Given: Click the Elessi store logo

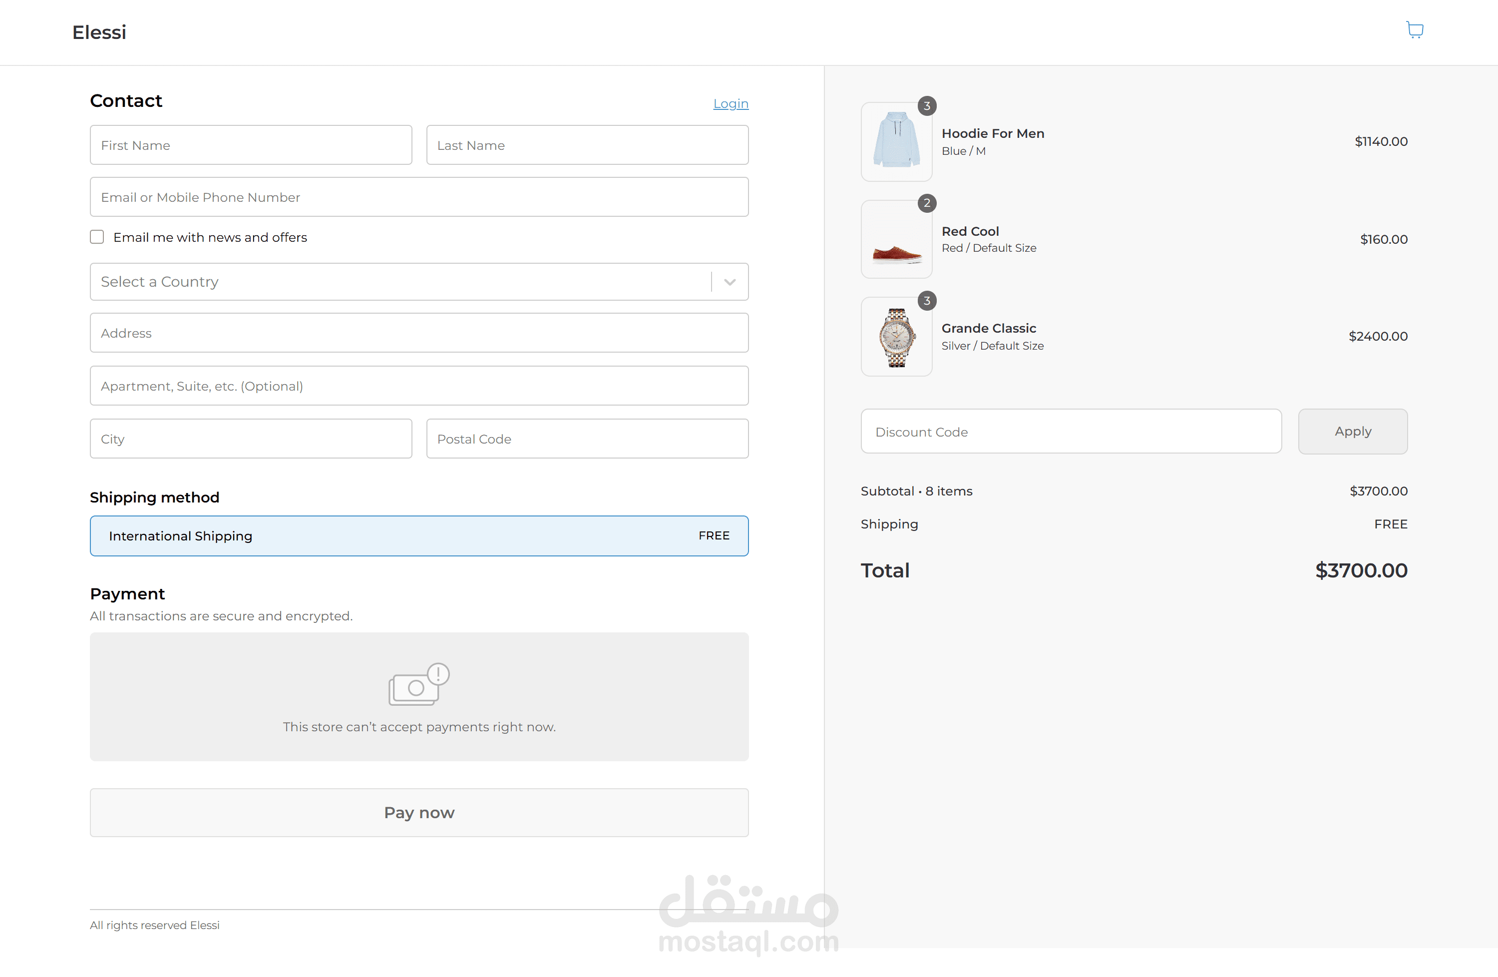Looking at the screenshot, I should [99, 32].
